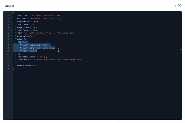Close the Output dialog
Image resolution: width=185 pixels, height=123 pixels.
[x=179, y=5]
